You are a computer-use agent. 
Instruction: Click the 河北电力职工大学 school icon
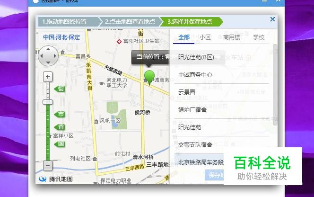[x=102, y=83]
